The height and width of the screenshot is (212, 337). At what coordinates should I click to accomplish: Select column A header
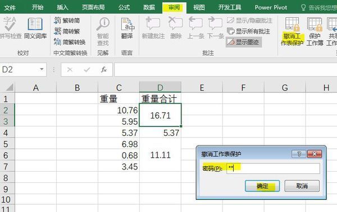coord(36,87)
